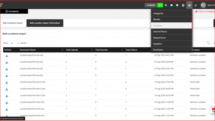
Task: Open the hamburger sidebar menu
Action: (x=1, y=5)
